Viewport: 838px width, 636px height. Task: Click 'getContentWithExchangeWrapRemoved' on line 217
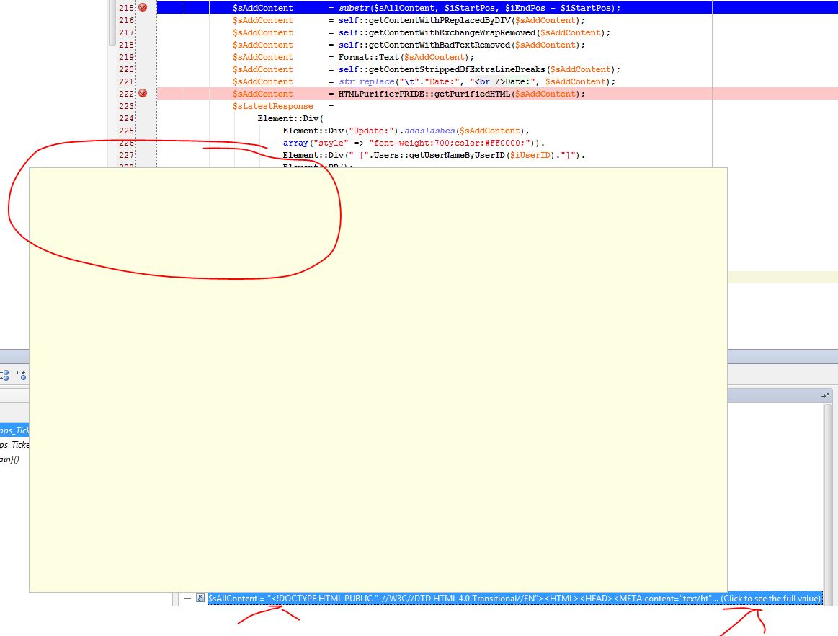pos(452,32)
